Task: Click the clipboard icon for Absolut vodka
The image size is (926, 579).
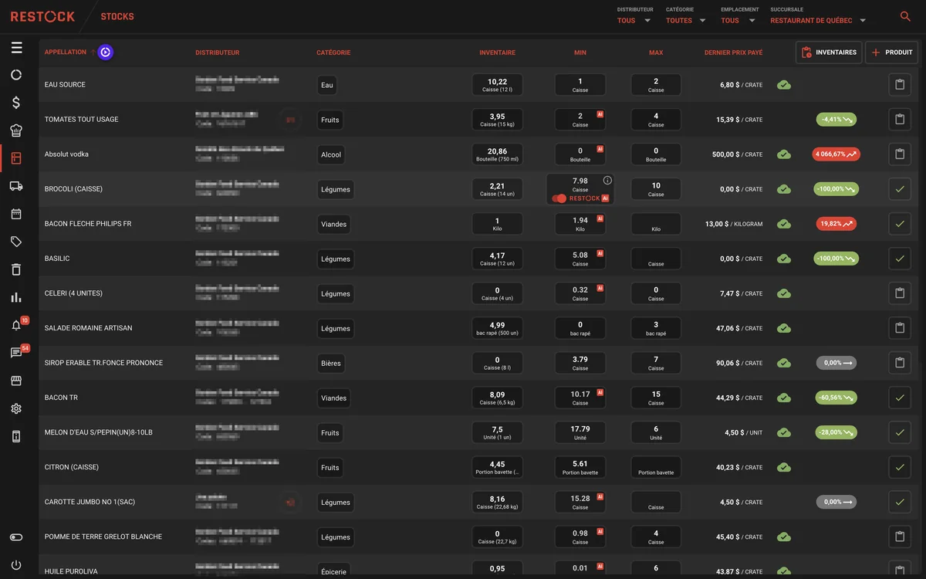Action: coord(900,154)
